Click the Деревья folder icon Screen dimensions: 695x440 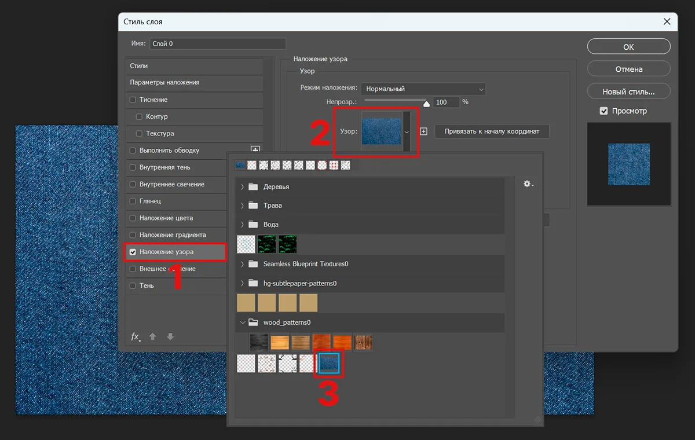(253, 187)
